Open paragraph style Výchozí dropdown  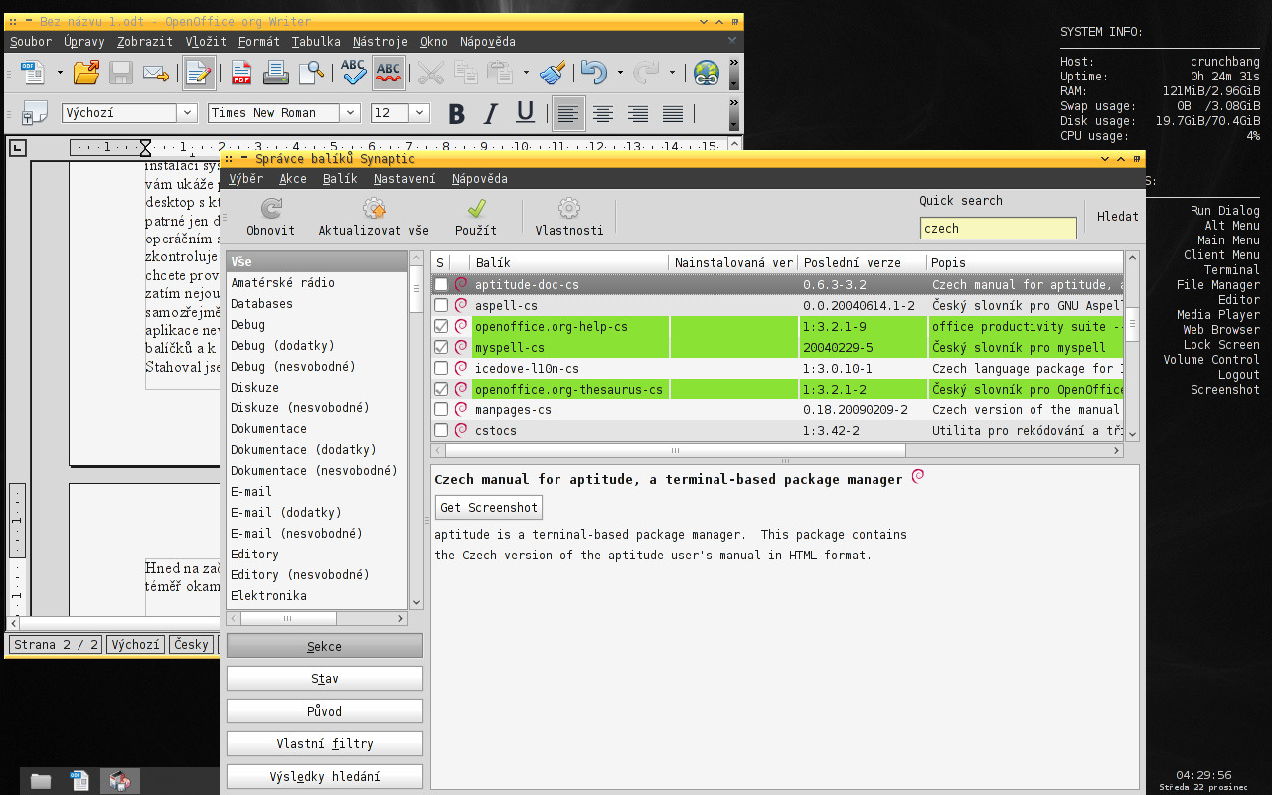188,113
